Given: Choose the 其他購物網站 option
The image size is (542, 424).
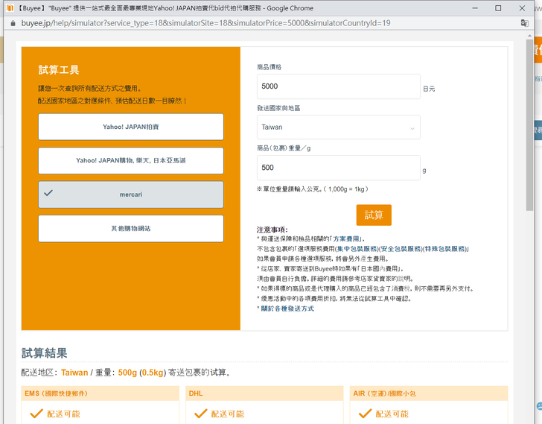Looking at the screenshot, I should tap(131, 228).
